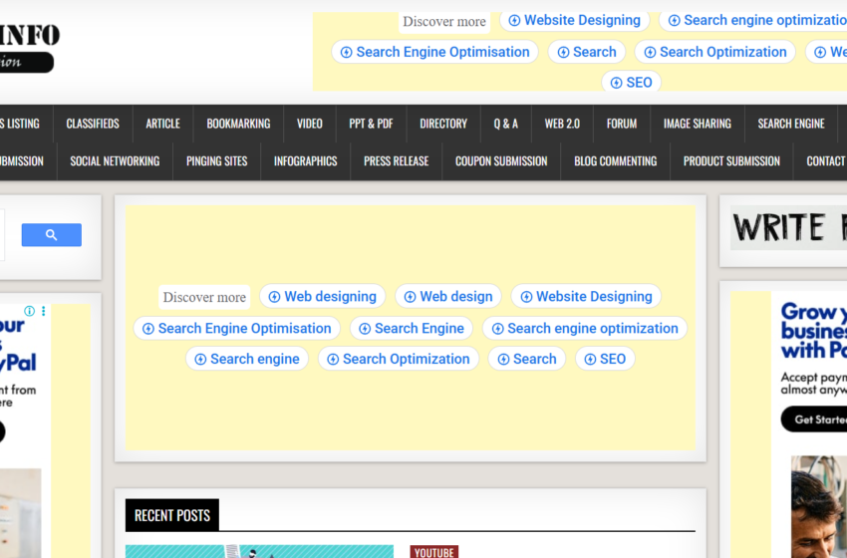
Task: Click Search engine optimization chip in header ad
Action: point(753,21)
